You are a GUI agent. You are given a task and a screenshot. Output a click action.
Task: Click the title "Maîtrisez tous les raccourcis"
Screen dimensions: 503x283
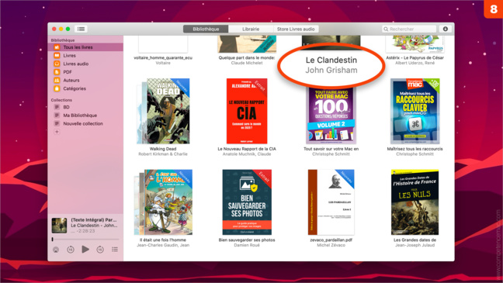pos(415,149)
